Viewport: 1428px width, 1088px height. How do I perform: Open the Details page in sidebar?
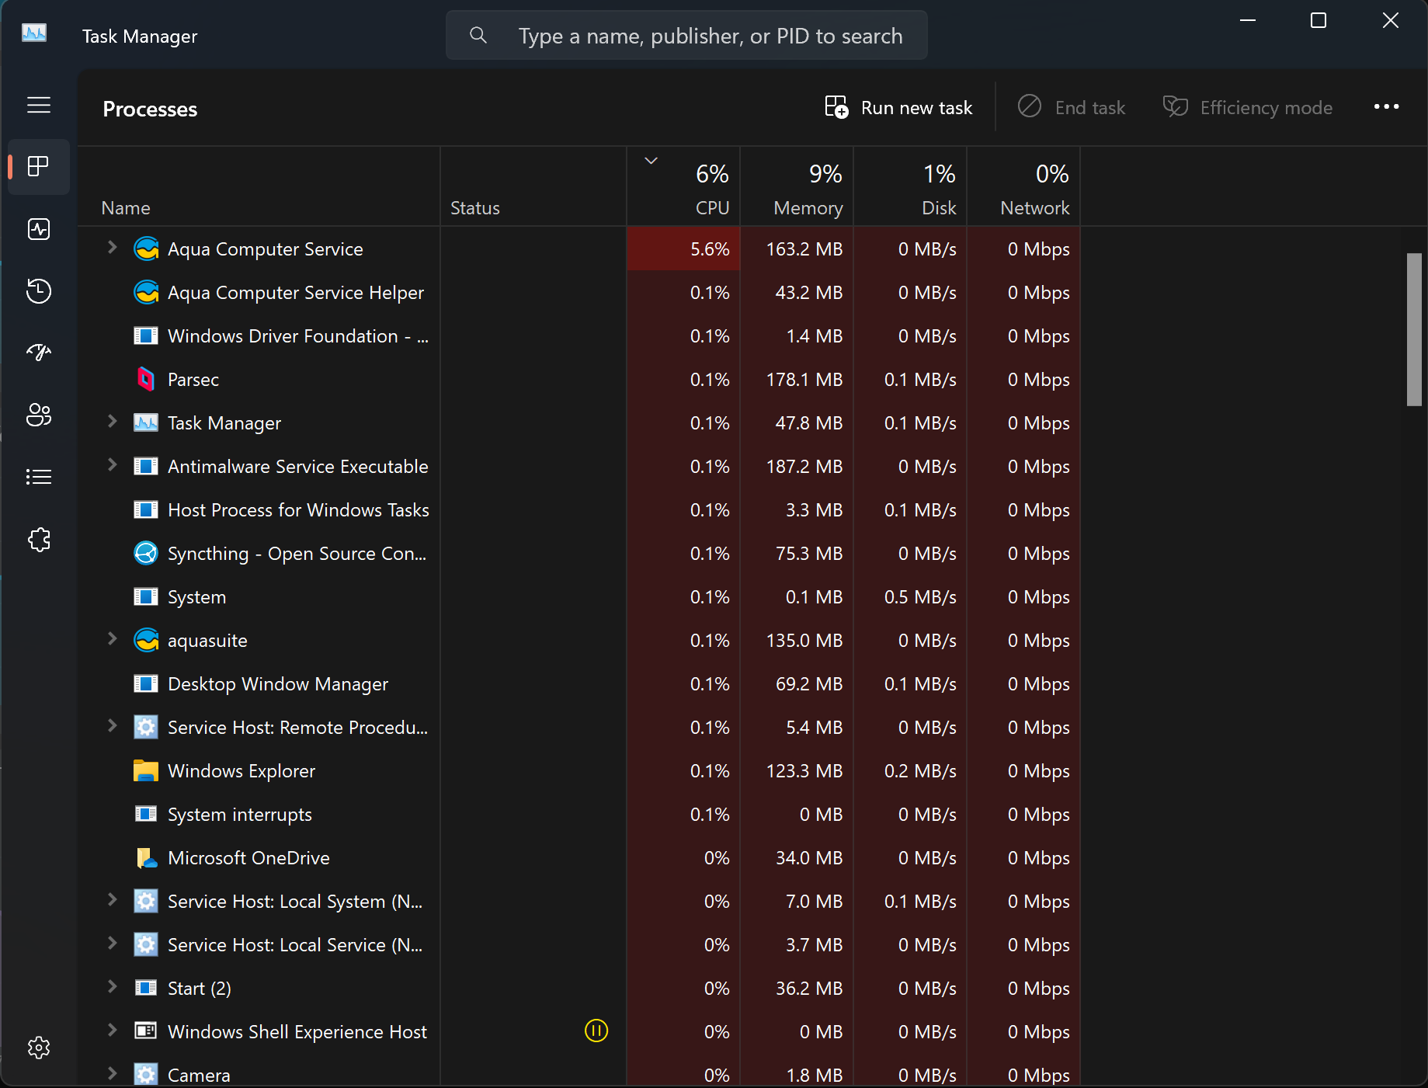pyautogui.click(x=39, y=477)
